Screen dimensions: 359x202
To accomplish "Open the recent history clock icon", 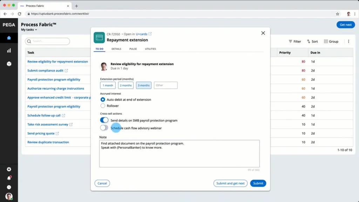I will [9, 187].
